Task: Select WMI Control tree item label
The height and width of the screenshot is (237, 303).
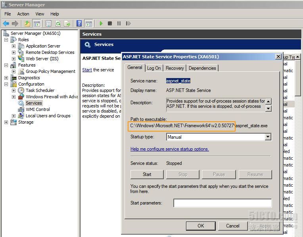Action: tap(38, 109)
